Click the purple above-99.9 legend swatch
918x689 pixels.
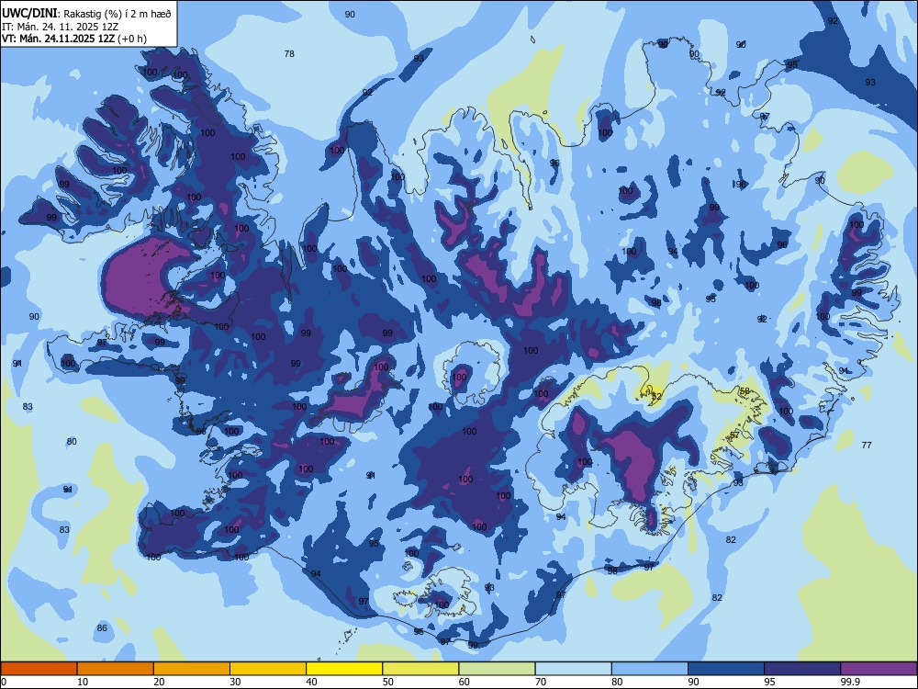point(879,669)
